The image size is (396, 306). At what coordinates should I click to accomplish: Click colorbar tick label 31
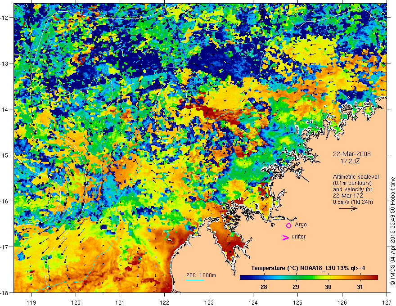pos(360,287)
